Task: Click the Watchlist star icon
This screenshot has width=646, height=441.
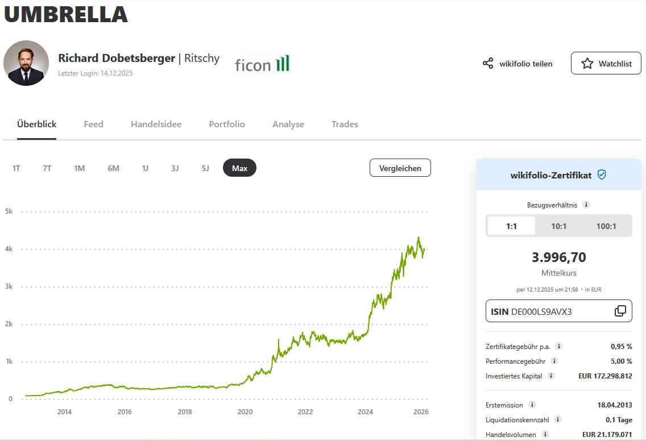Action: pos(587,64)
